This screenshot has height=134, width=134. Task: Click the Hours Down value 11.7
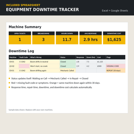67,40
